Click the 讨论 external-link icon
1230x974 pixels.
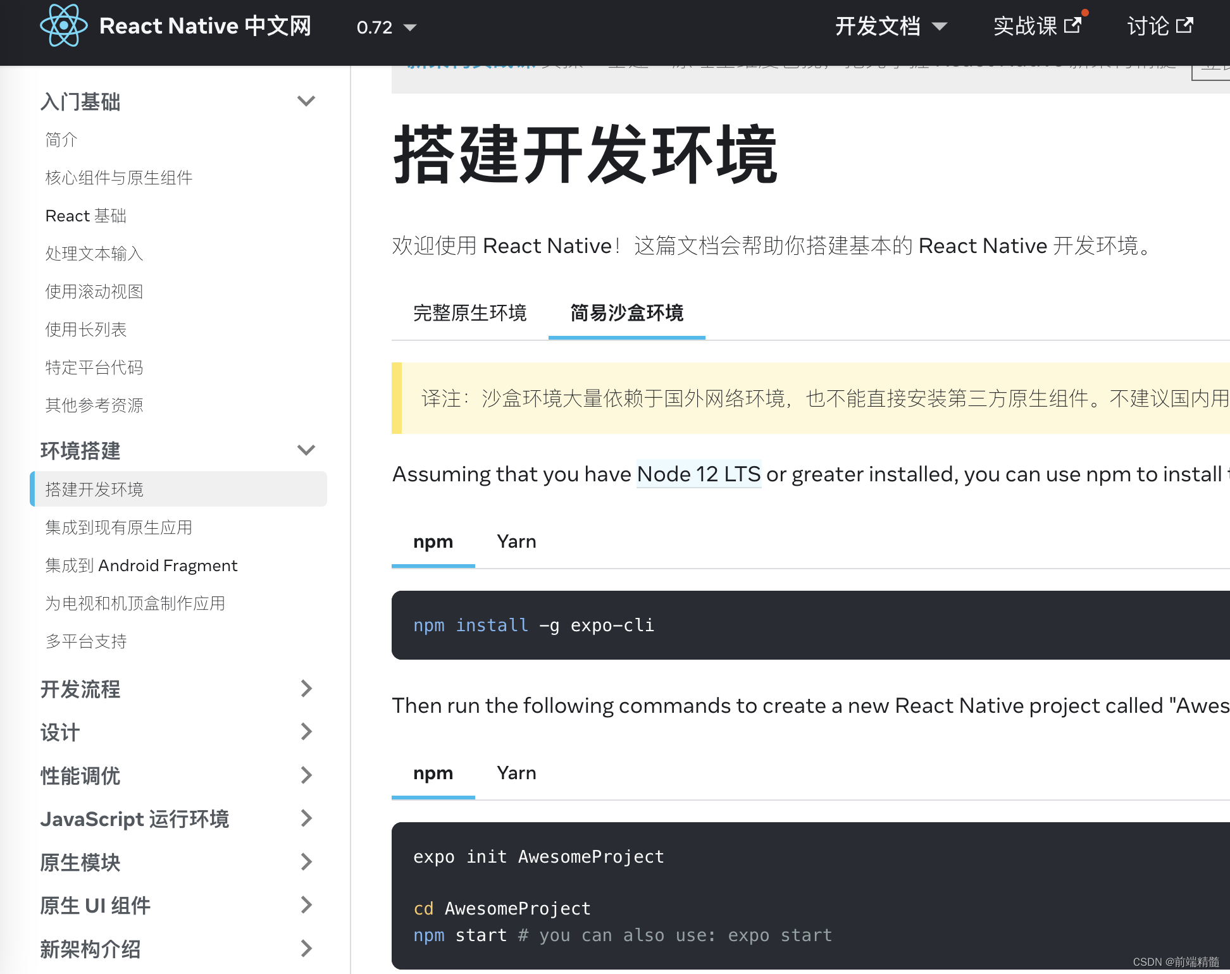tap(1184, 26)
